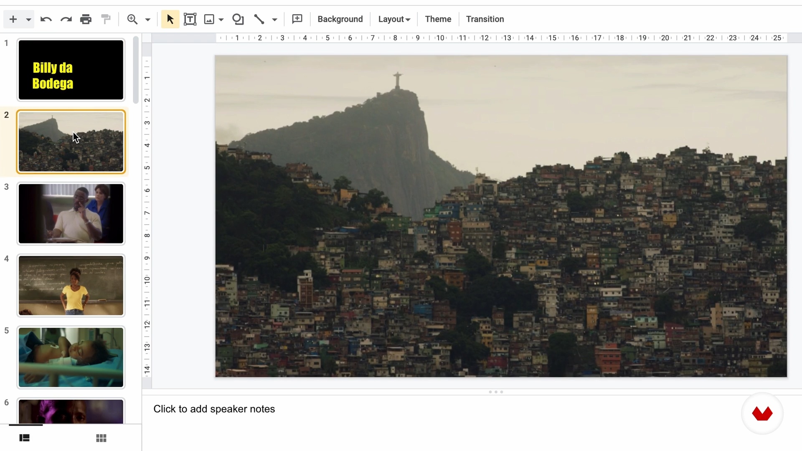This screenshot has width=802, height=451.
Task: Click the speaker notes resize handle dots
Action: 496,392
